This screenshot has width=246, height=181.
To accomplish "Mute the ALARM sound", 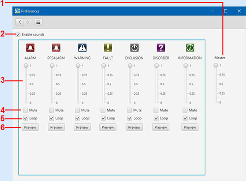I will click(x=25, y=110).
